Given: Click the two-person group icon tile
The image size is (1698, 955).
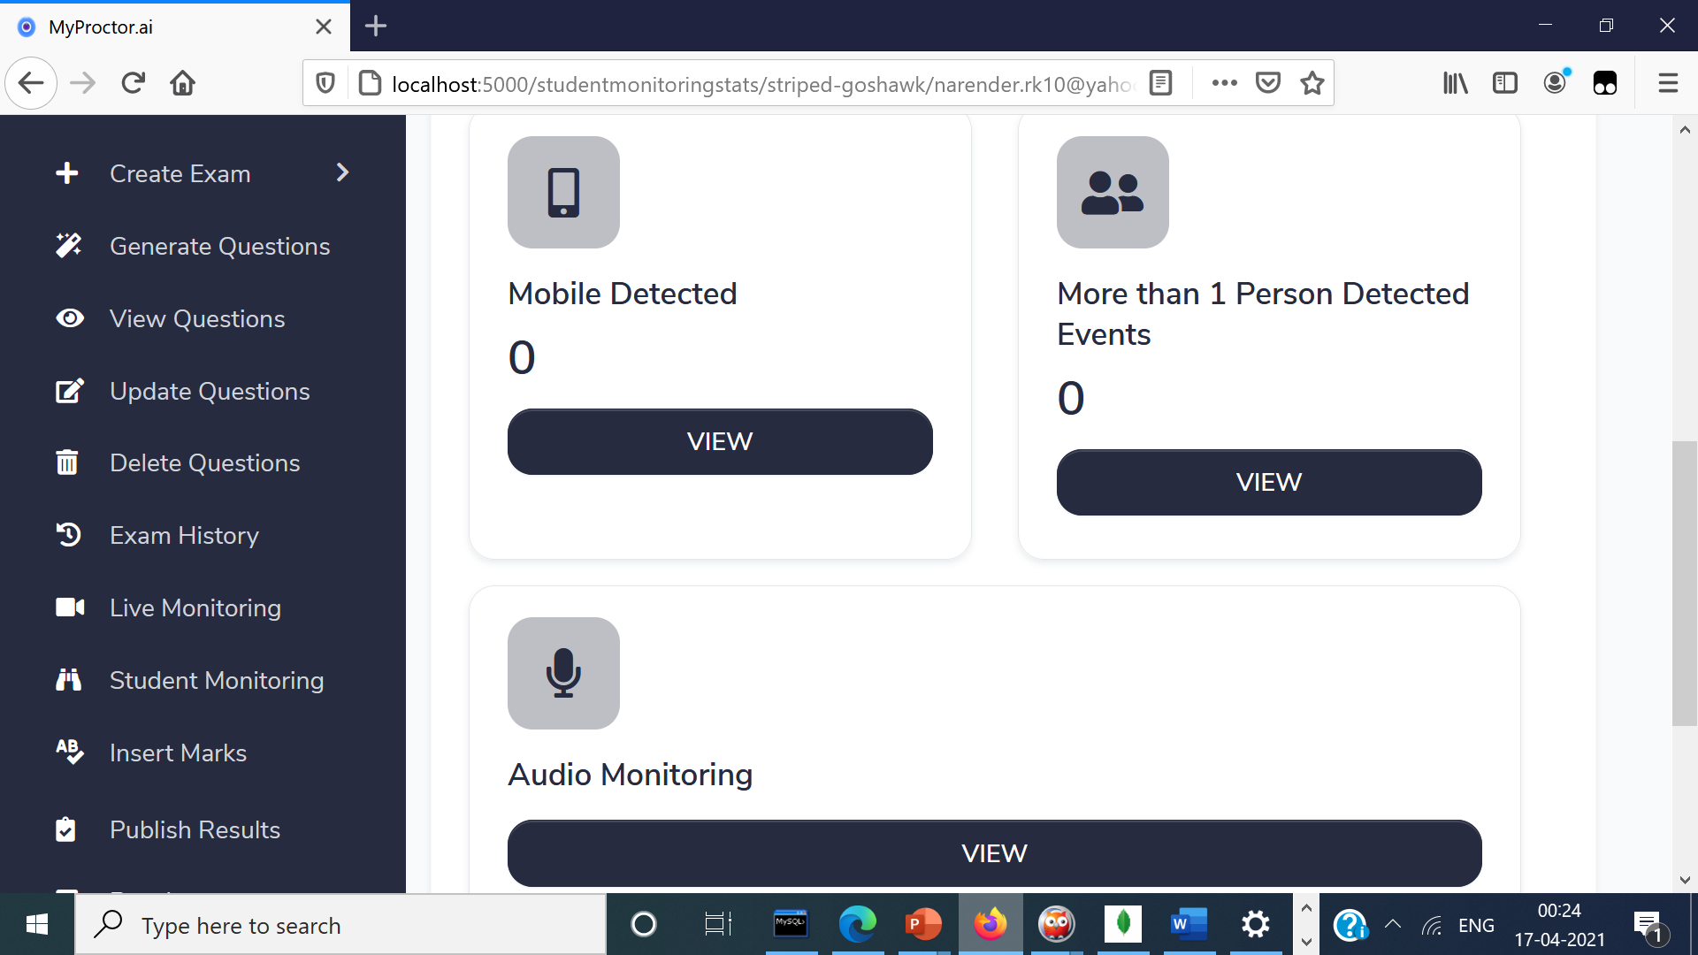Looking at the screenshot, I should [1113, 192].
